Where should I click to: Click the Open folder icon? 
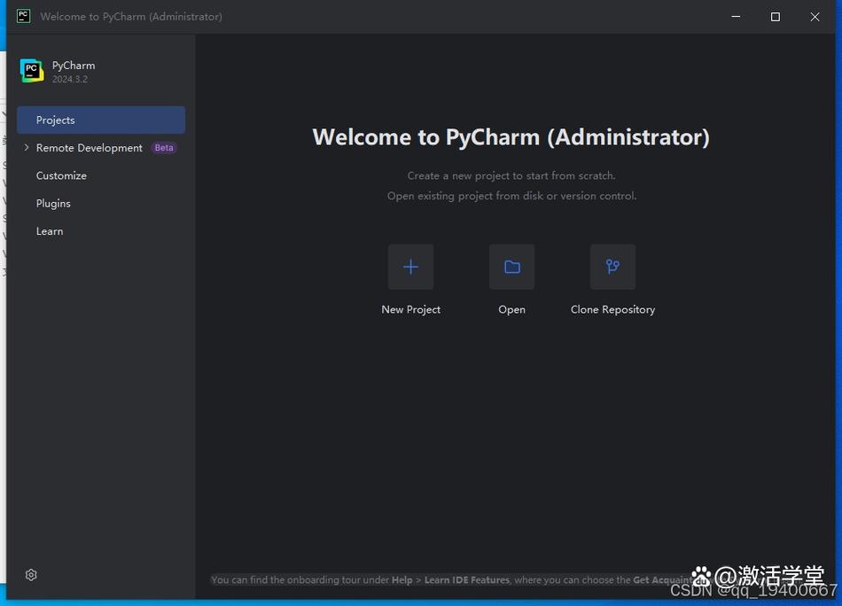[511, 267]
